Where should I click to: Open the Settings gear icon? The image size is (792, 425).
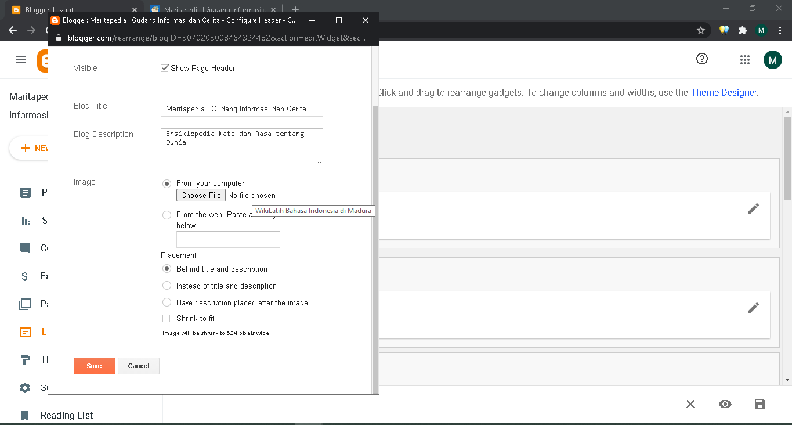pyautogui.click(x=25, y=387)
